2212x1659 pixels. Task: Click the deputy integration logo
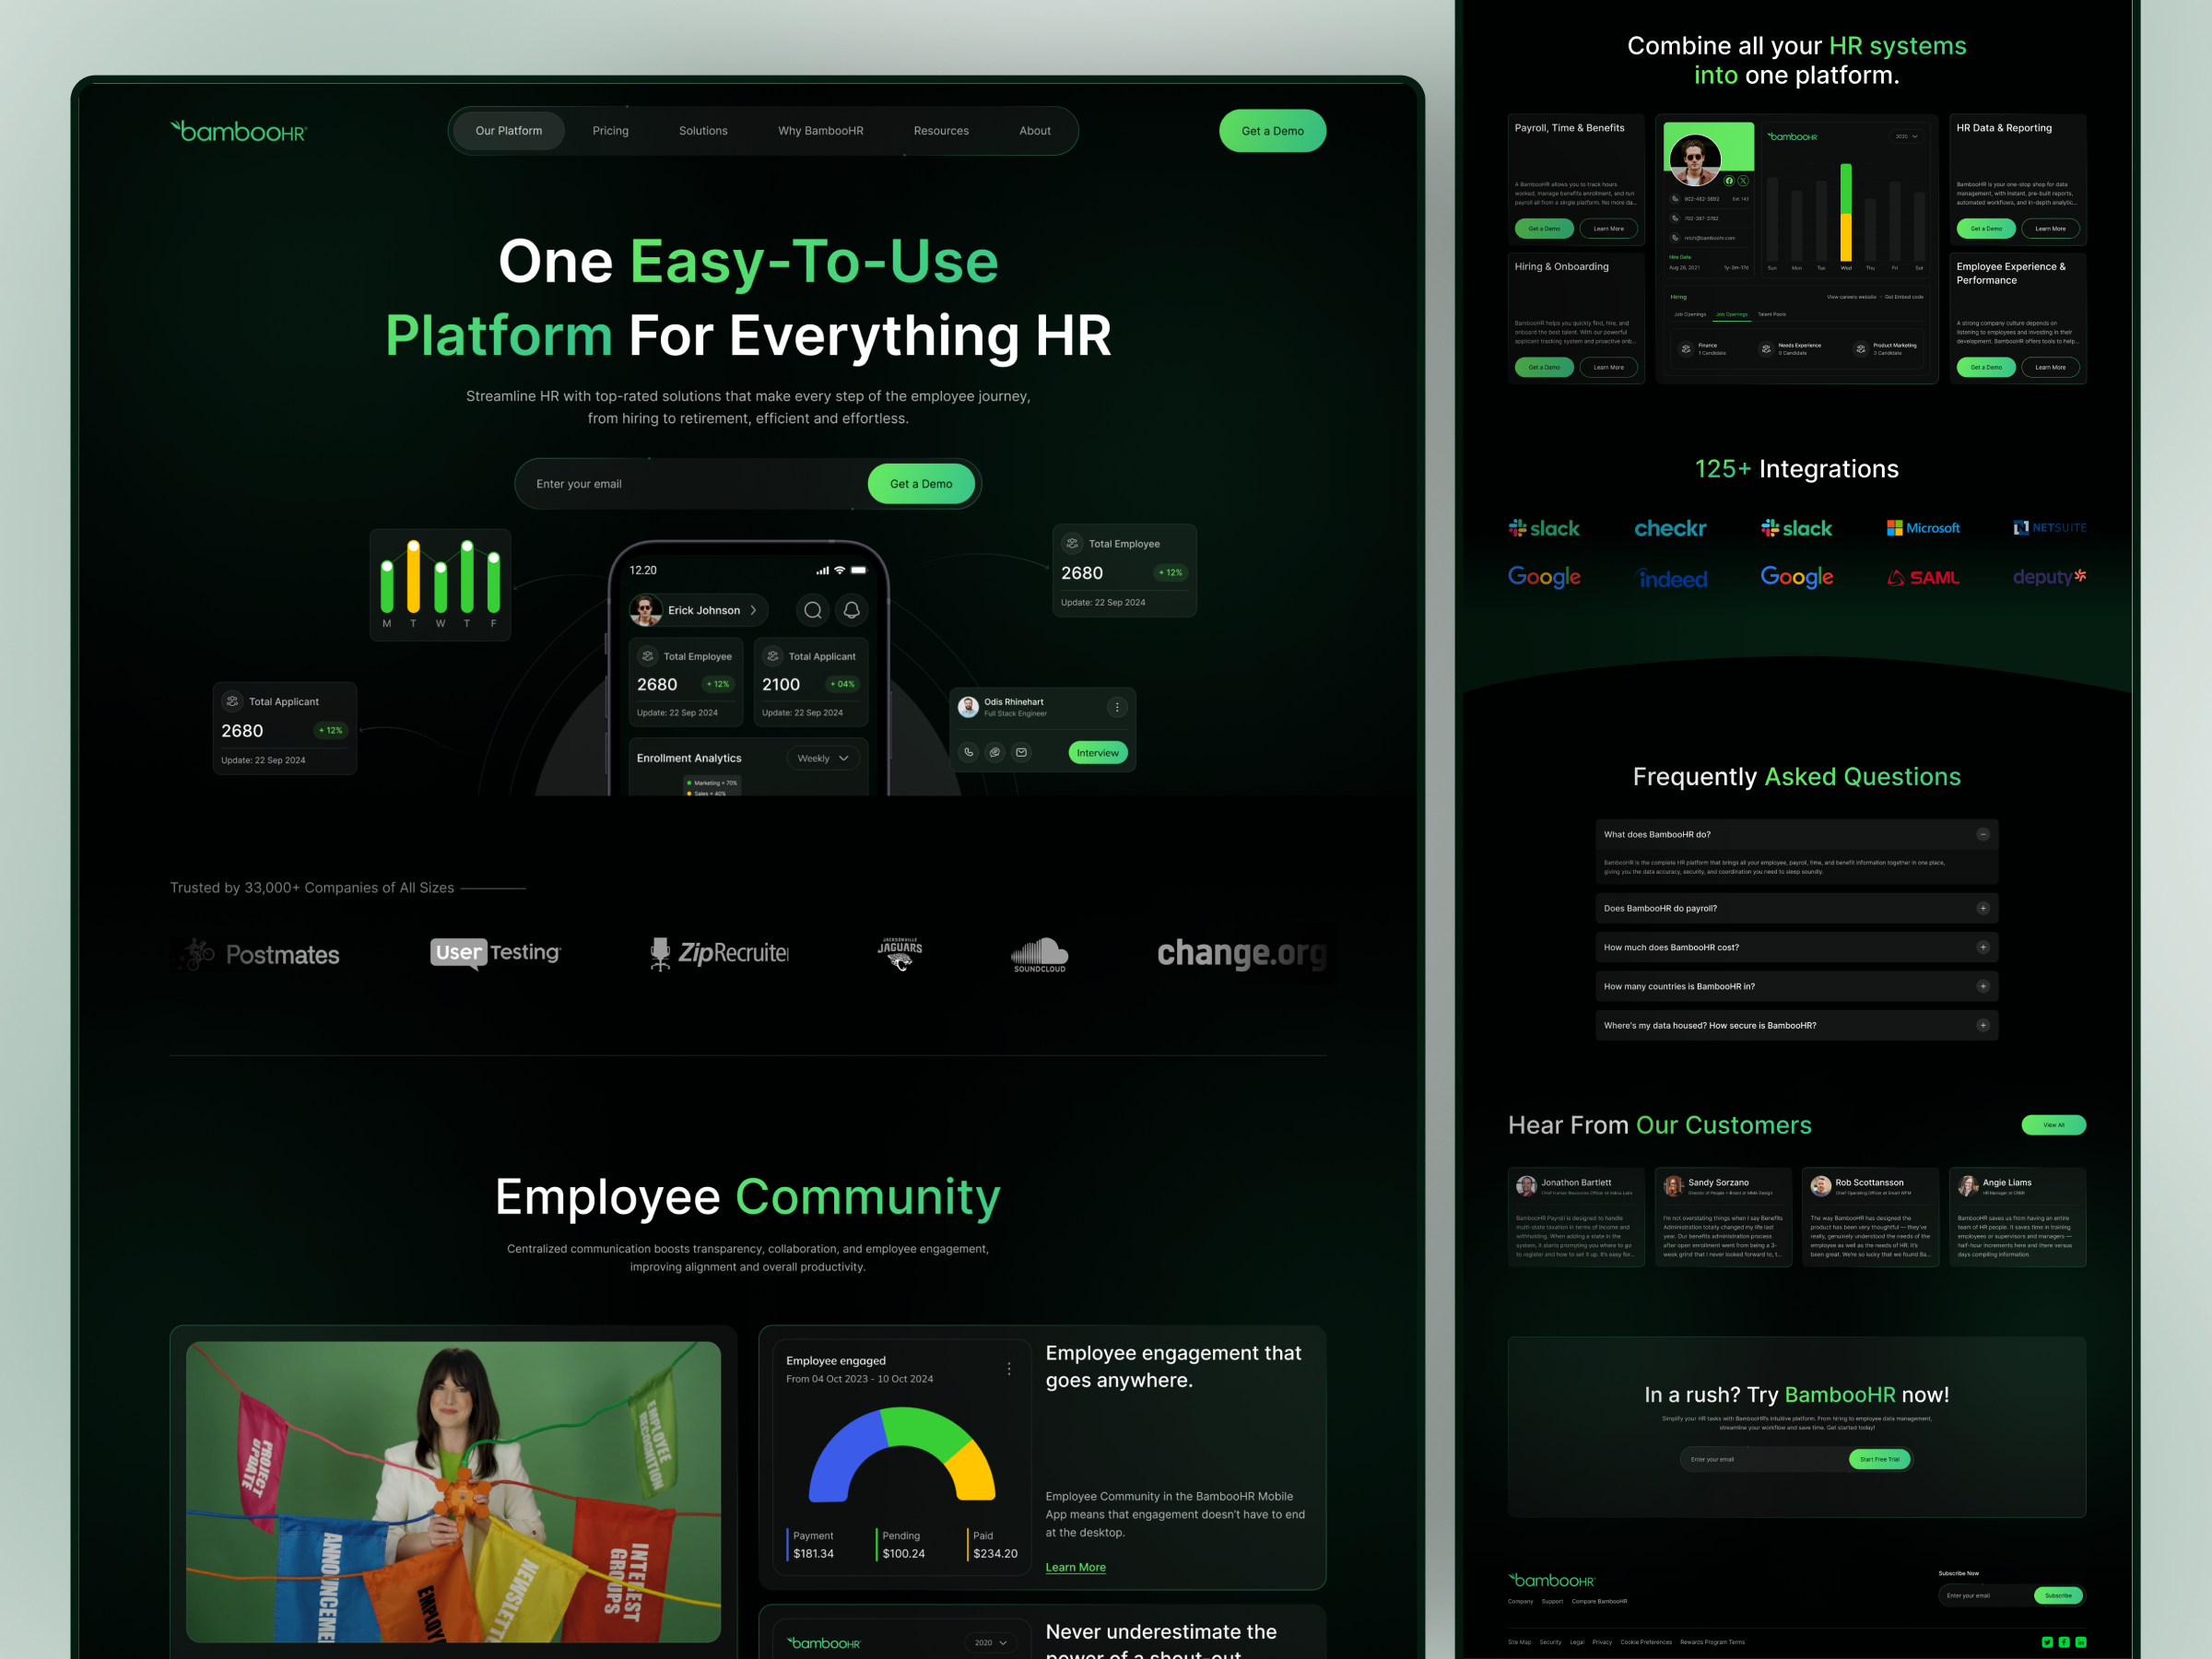(2048, 577)
